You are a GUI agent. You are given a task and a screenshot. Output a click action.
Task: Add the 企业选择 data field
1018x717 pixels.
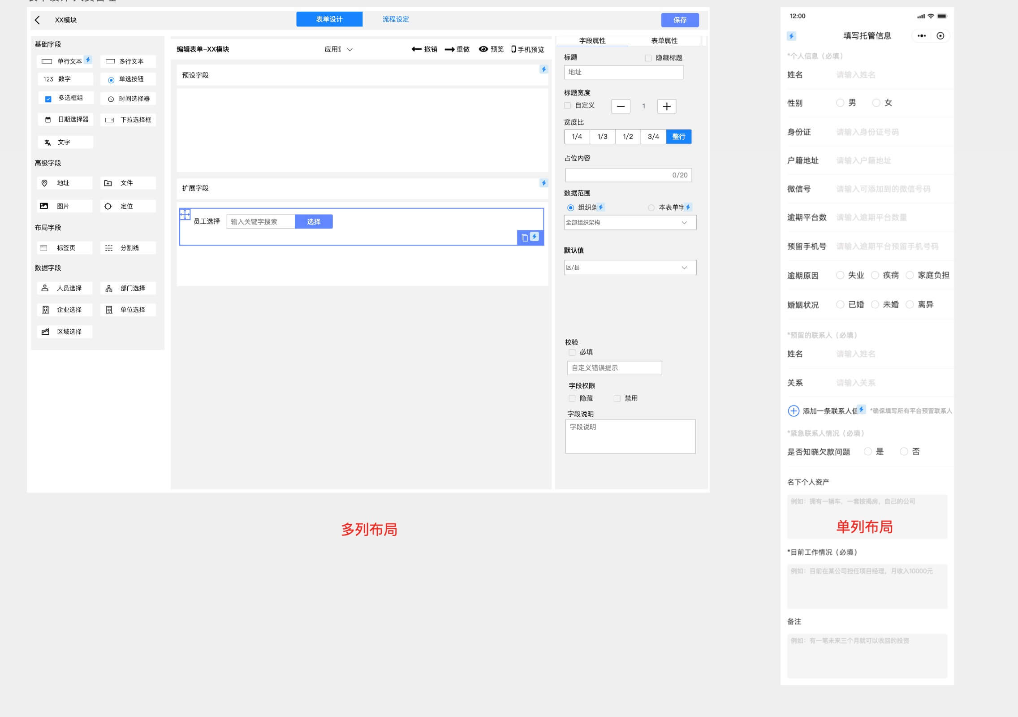point(65,310)
